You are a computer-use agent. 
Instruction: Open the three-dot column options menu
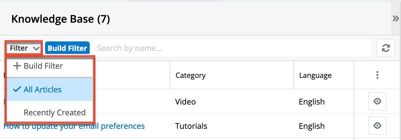[377, 75]
